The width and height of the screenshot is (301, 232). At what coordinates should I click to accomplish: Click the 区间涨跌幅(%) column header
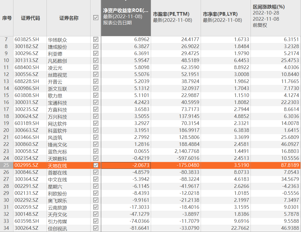[276, 18]
